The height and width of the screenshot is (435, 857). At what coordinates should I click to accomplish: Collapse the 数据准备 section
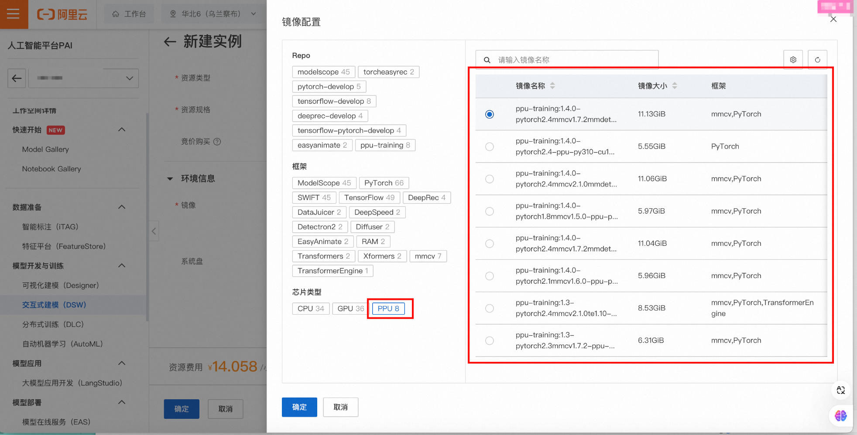pos(122,207)
